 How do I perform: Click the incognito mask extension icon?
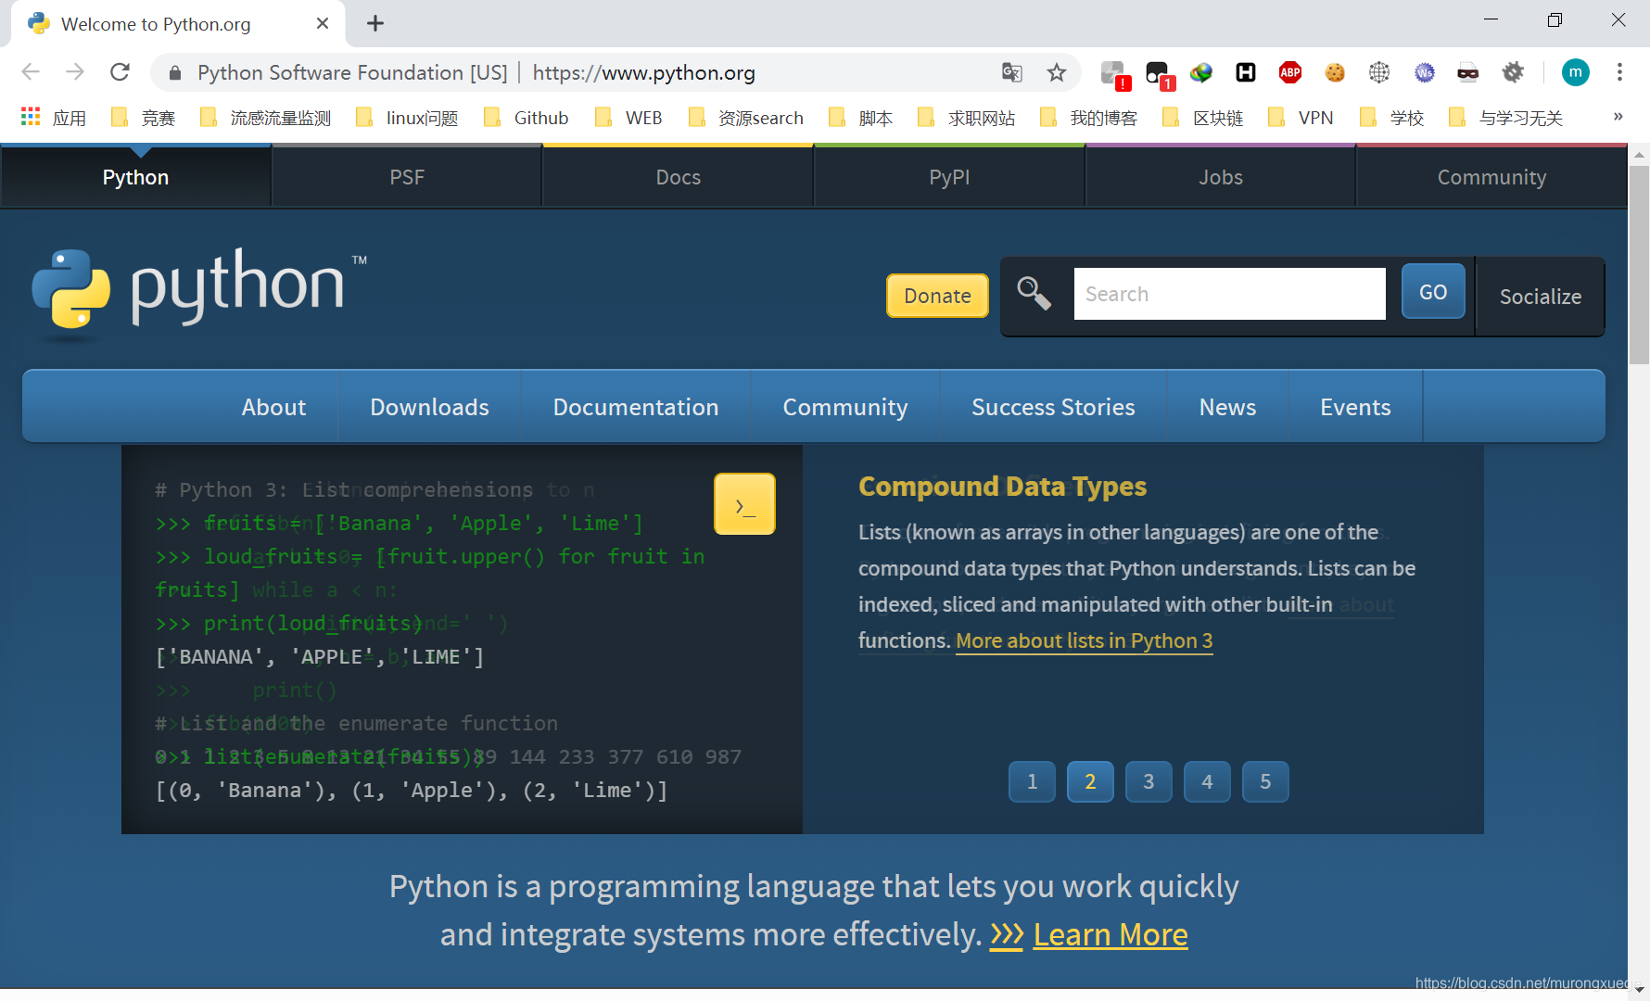pos(1468,72)
